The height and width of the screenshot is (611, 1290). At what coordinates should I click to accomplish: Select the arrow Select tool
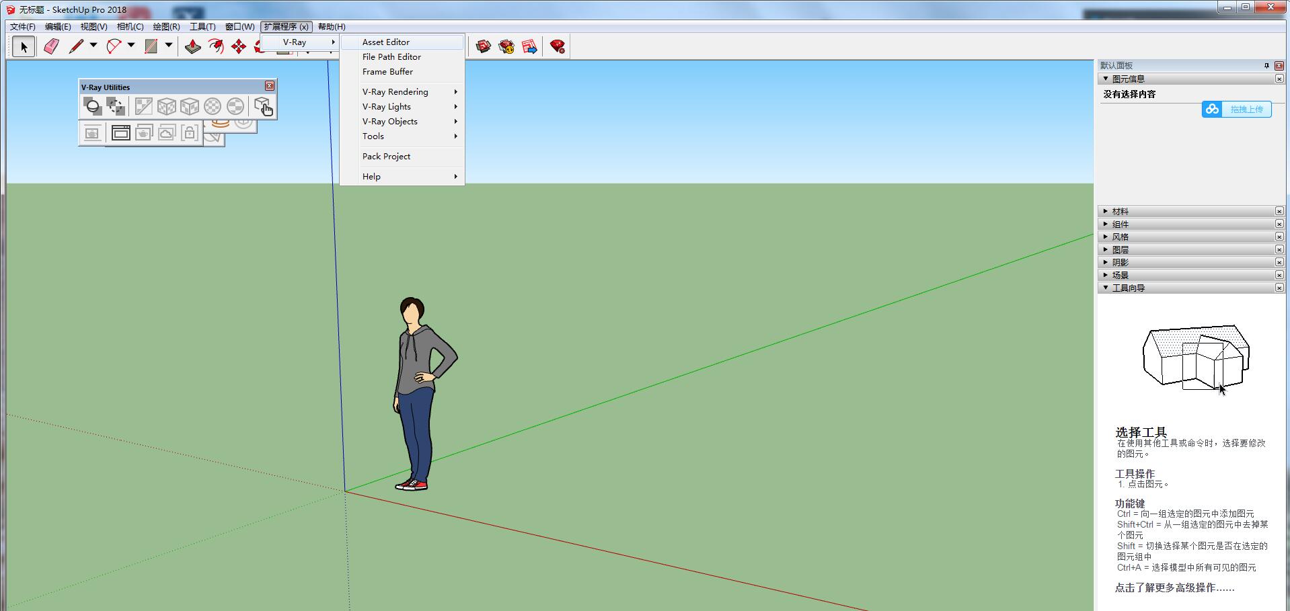[x=24, y=46]
